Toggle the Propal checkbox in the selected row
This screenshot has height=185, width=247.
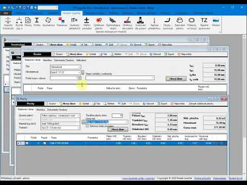pos(45,143)
